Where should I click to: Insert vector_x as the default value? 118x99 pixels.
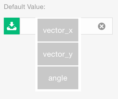pyautogui.click(x=58, y=30)
